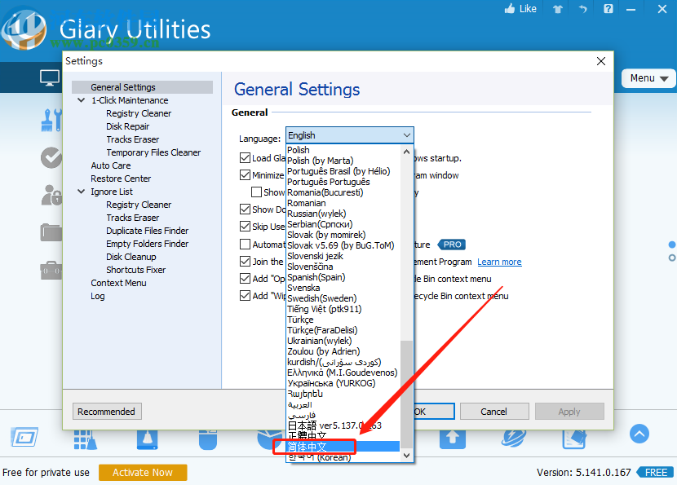The height and width of the screenshot is (485, 677).
Task: Select the folder icon in sidebar
Action: 51,232
